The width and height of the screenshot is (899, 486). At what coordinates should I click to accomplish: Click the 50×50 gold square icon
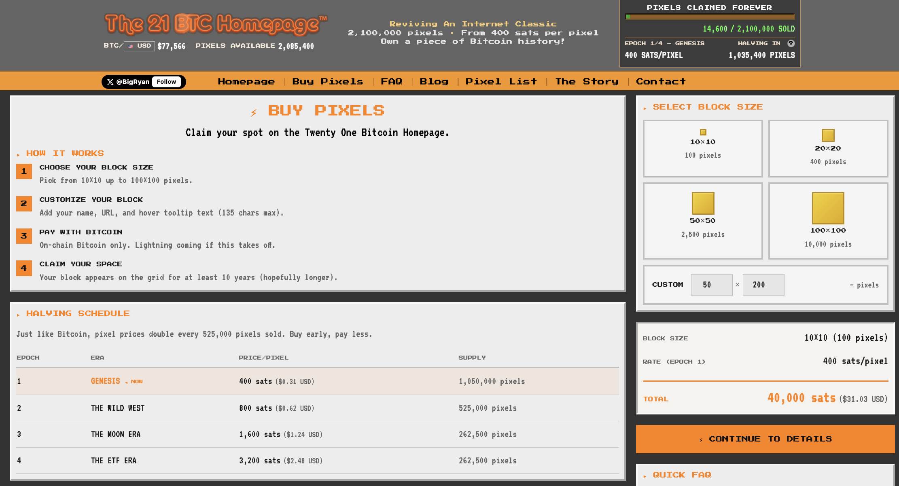pyautogui.click(x=703, y=203)
